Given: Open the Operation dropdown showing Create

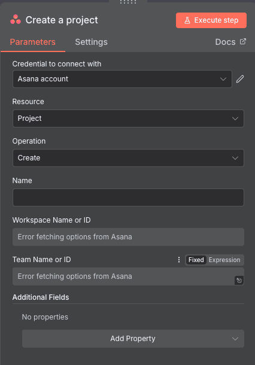Looking at the screenshot, I should [x=128, y=158].
